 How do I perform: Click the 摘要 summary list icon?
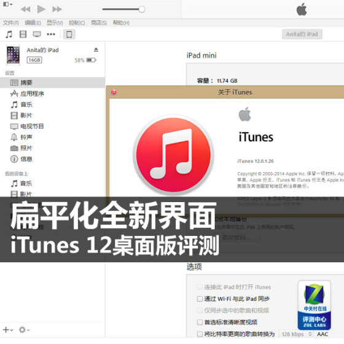pyautogui.click(x=14, y=82)
